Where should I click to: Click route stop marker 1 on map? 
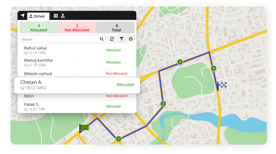(119, 139)
